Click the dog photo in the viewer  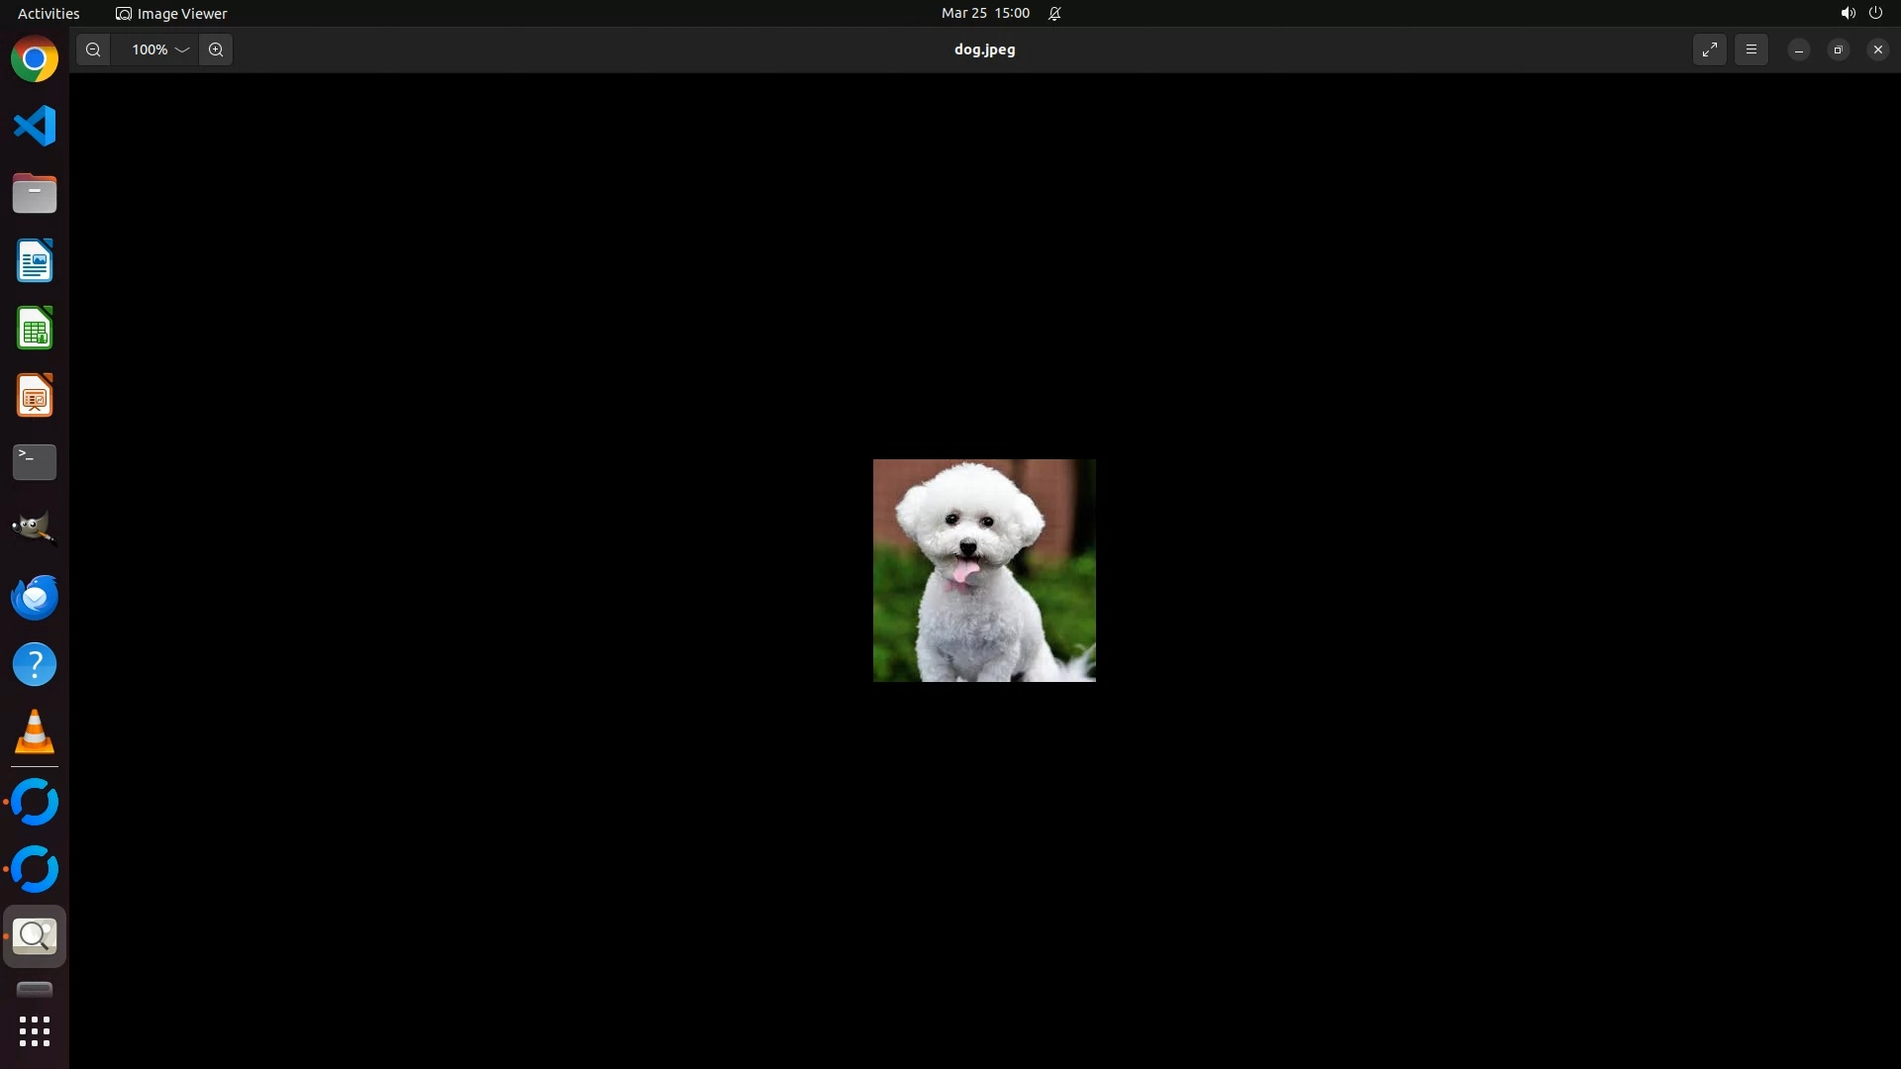pyautogui.click(x=984, y=570)
